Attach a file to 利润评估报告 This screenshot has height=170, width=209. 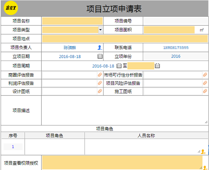100,83
